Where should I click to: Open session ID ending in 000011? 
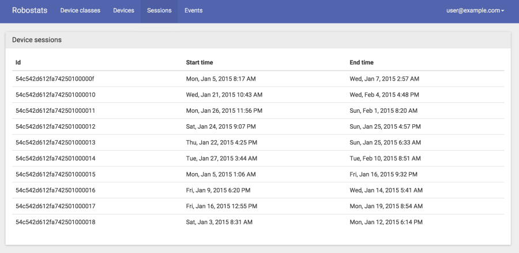point(55,110)
